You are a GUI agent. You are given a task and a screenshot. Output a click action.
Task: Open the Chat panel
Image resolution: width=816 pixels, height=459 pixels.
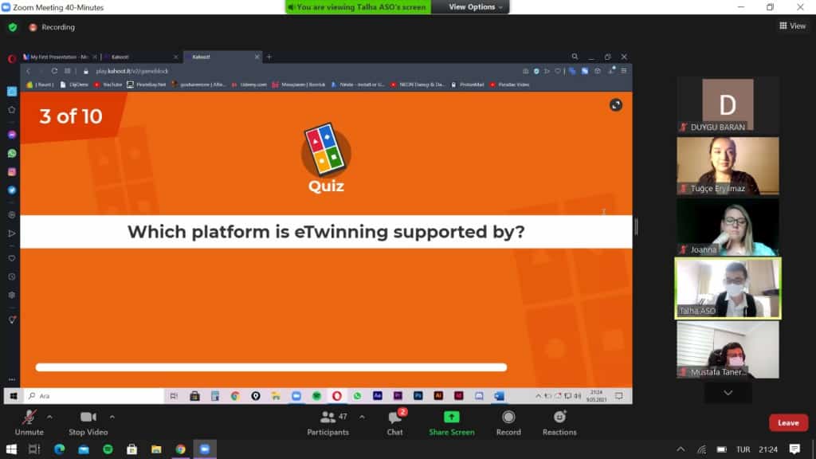(x=394, y=418)
